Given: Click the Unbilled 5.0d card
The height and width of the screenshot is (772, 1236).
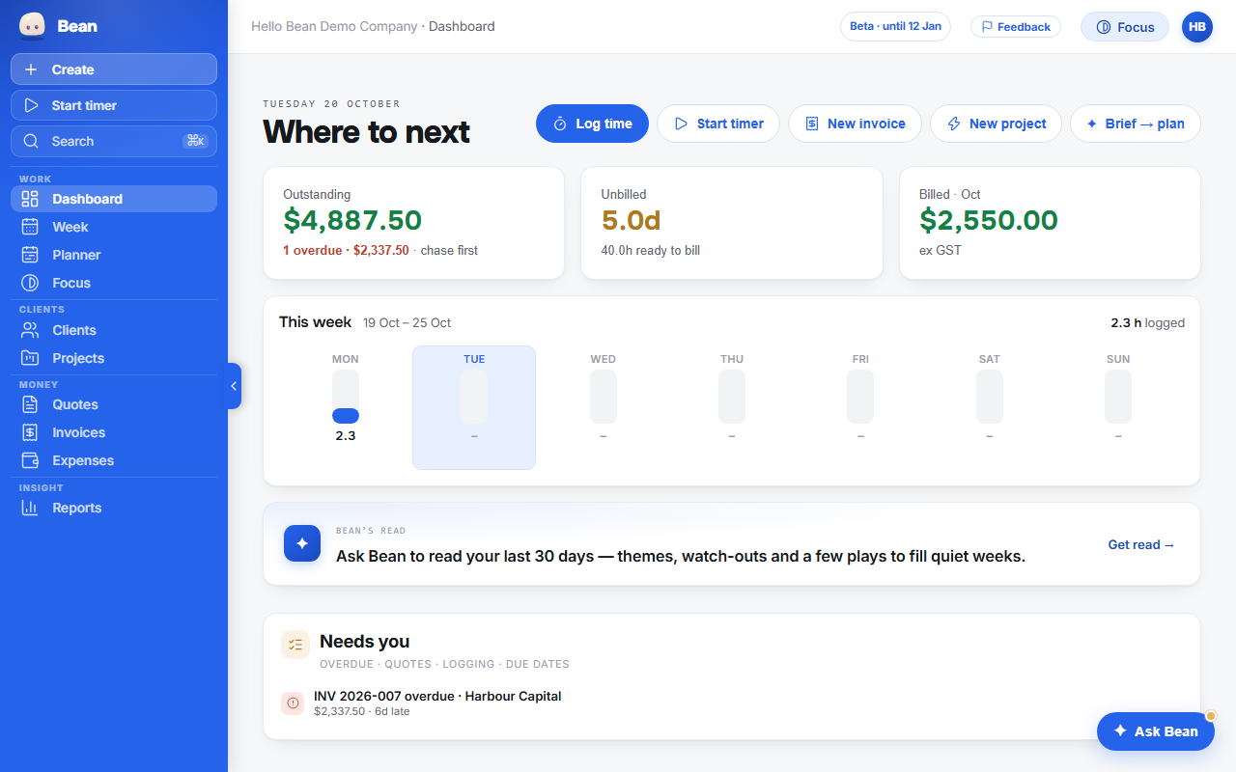Looking at the screenshot, I should click(x=732, y=223).
